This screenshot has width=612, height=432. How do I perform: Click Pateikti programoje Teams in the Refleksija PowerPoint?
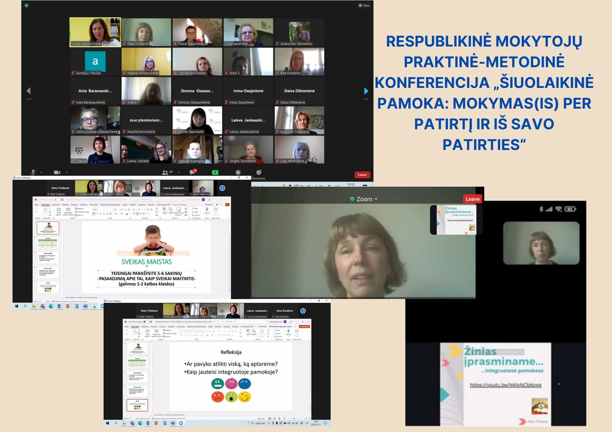coord(281,326)
